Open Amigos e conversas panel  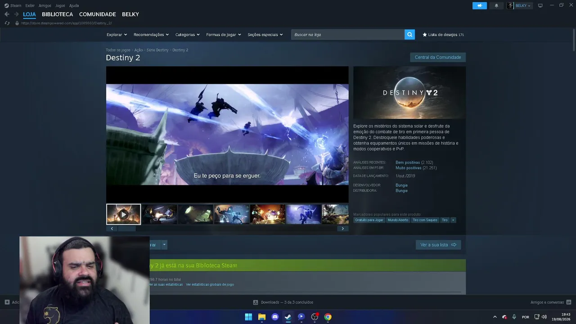point(551,302)
